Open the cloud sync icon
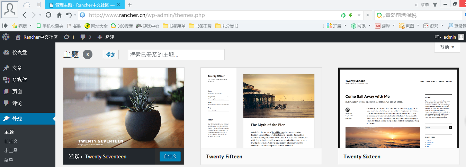The height and width of the screenshot is (167, 466). pyautogui.click(x=27, y=5)
